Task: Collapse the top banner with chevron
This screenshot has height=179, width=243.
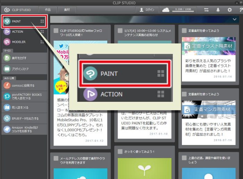Action: 235,19
